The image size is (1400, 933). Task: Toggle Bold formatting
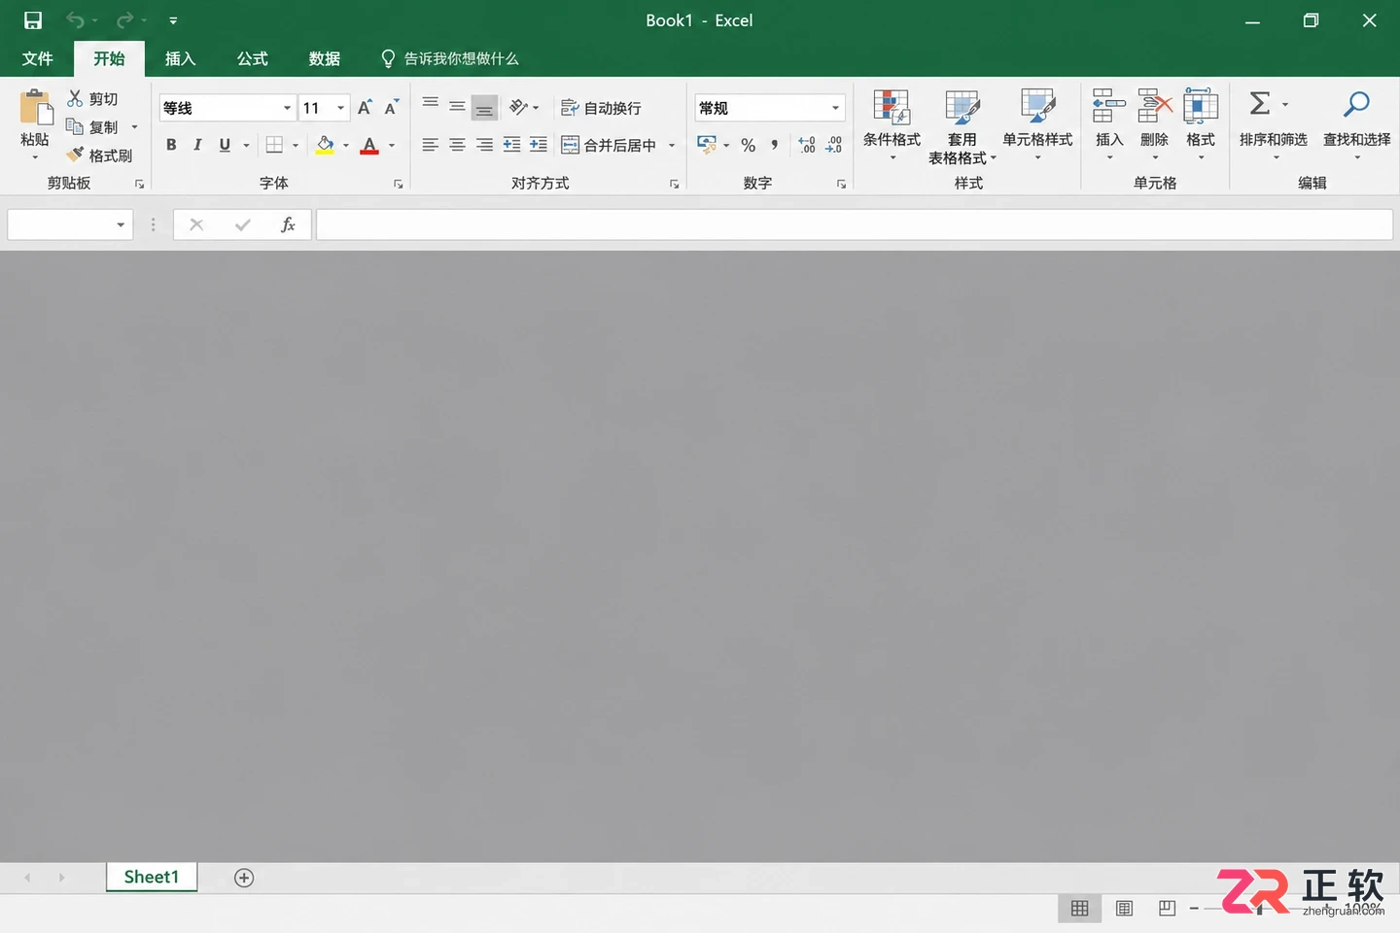(171, 145)
